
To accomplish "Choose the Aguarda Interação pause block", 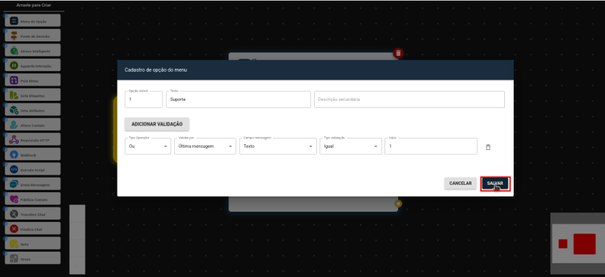I will (33, 65).
